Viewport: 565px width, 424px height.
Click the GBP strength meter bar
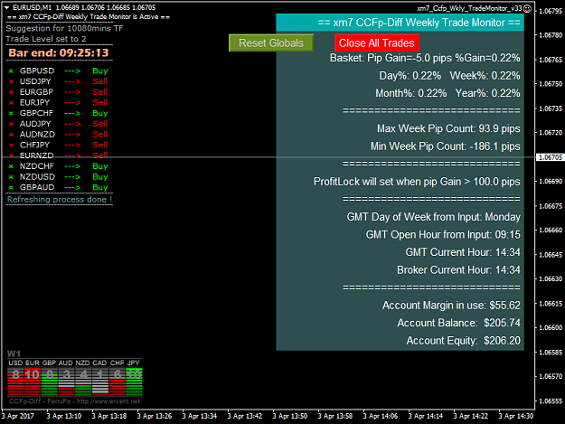point(50,382)
